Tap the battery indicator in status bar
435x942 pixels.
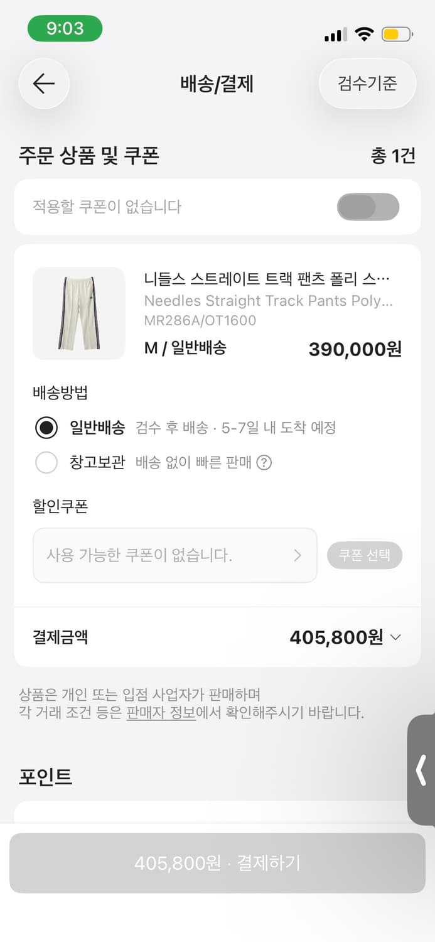point(395,35)
